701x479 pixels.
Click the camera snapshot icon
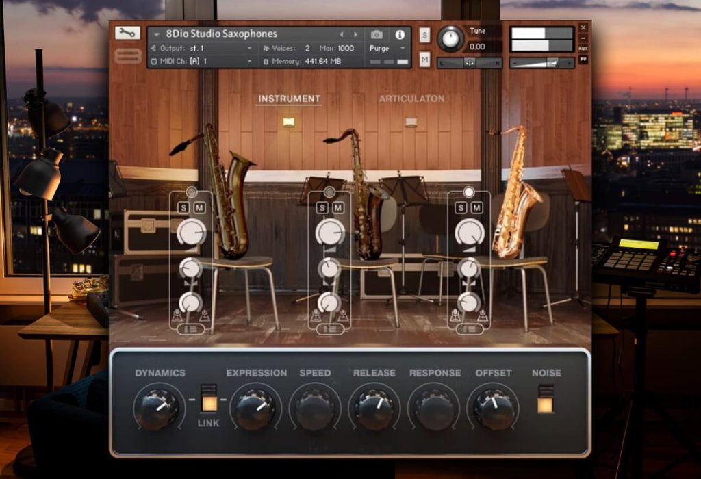point(377,34)
